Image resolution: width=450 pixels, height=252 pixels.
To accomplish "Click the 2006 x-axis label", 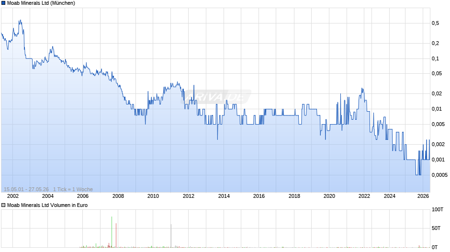I will click(83, 196).
